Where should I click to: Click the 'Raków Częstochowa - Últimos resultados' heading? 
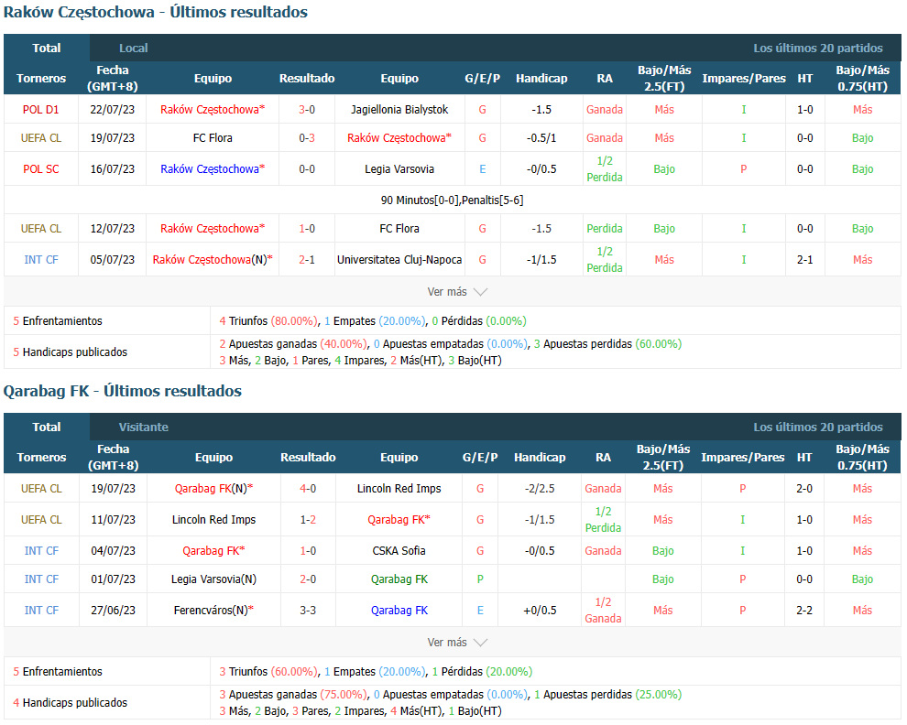click(x=156, y=12)
